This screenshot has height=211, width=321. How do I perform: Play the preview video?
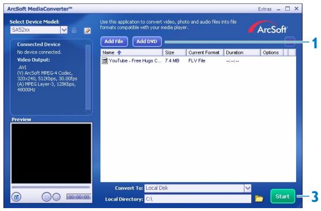(x=46, y=197)
